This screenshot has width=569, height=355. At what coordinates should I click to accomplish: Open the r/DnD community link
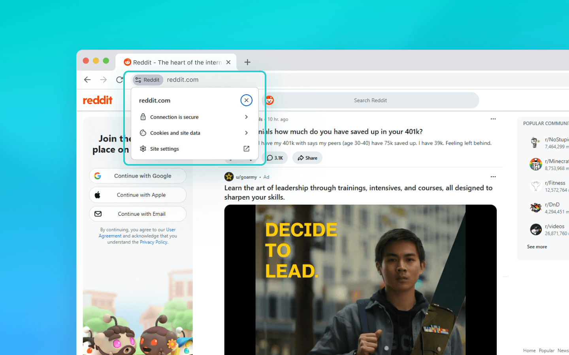pyautogui.click(x=552, y=205)
